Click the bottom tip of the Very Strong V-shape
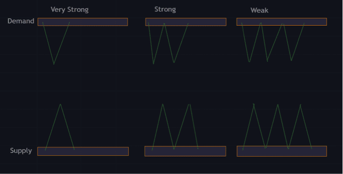 pyautogui.click(x=54, y=64)
